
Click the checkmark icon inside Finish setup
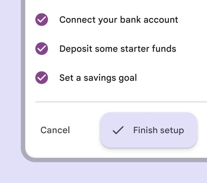tap(118, 130)
